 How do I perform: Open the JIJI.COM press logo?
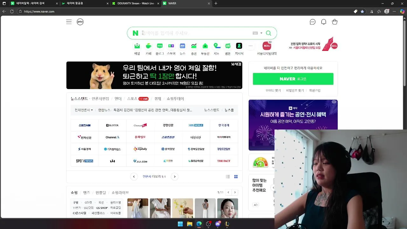pos(140,161)
